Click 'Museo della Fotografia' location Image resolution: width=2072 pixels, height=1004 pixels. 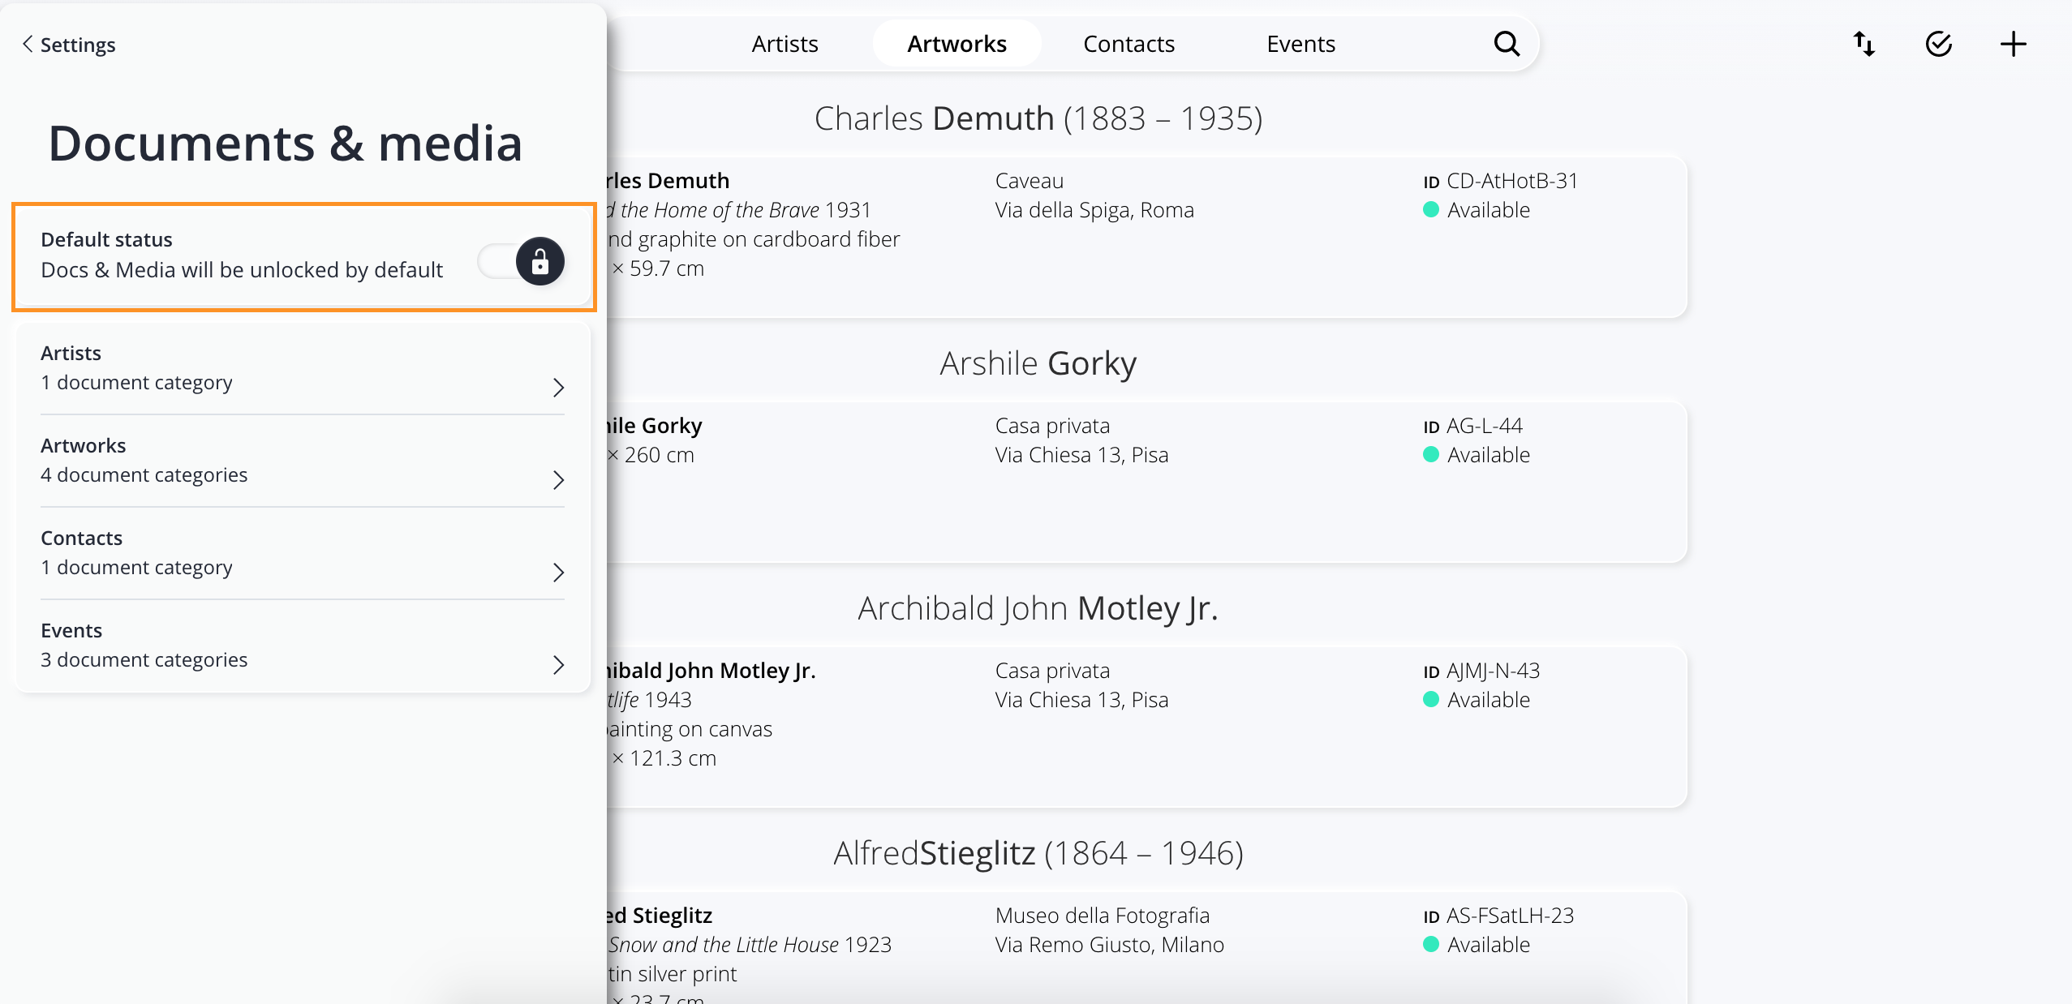(x=1102, y=916)
